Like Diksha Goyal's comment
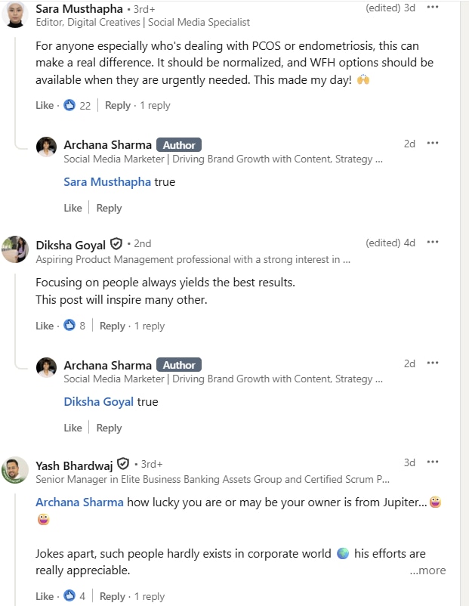Viewport: 469px width, 606px height. coord(44,326)
